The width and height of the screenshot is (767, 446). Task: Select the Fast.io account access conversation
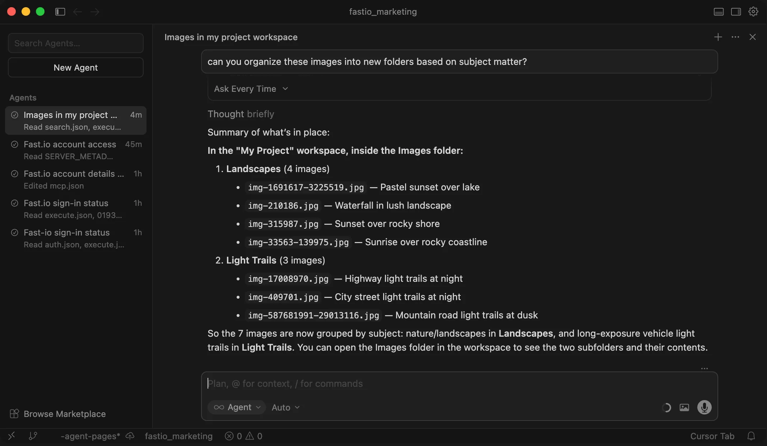(70, 144)
